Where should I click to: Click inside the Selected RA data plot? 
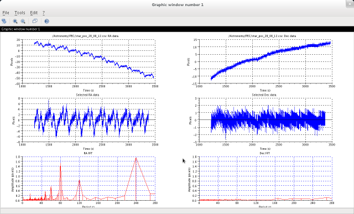[88, 120]
